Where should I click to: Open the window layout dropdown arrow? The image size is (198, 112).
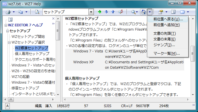188,12
